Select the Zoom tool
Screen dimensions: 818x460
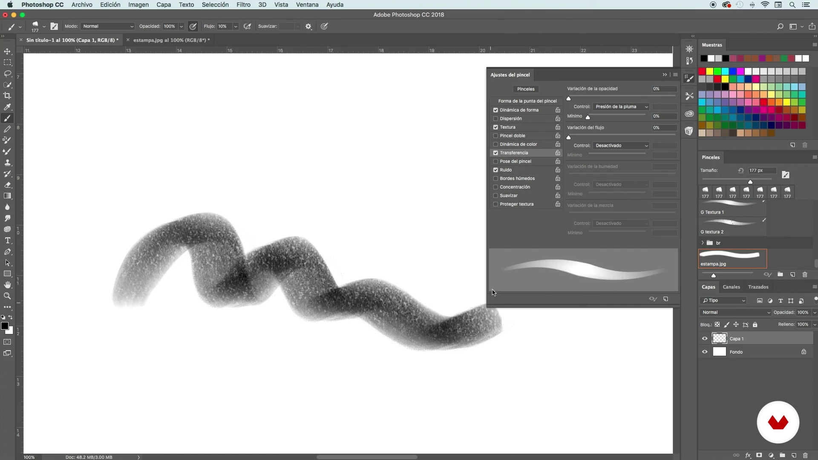tap(7, 296)
